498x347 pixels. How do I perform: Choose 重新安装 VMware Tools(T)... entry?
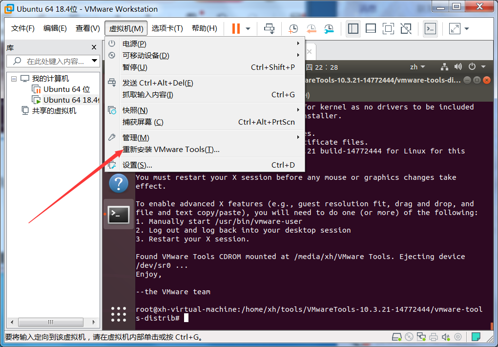(x=205, y=150)
